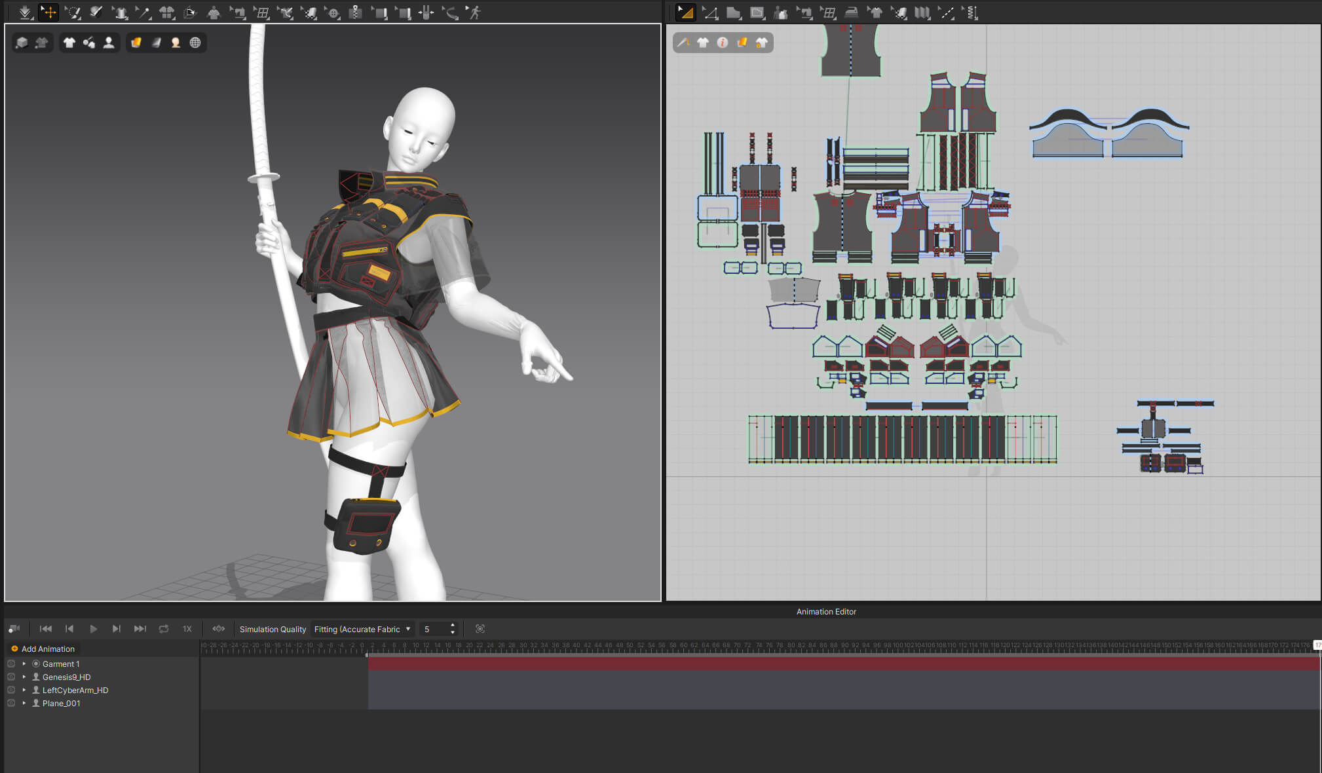Change playback speed with 1X button

(187, 629)
